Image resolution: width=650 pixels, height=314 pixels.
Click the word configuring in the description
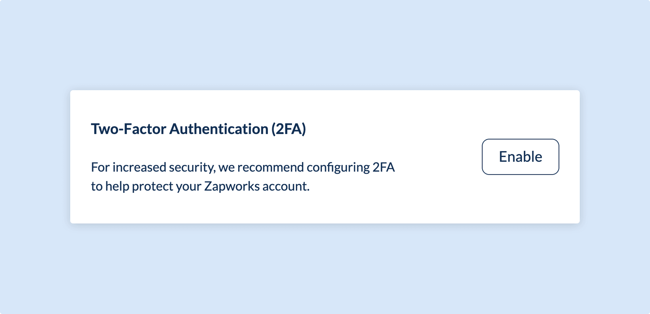[338, 168]
